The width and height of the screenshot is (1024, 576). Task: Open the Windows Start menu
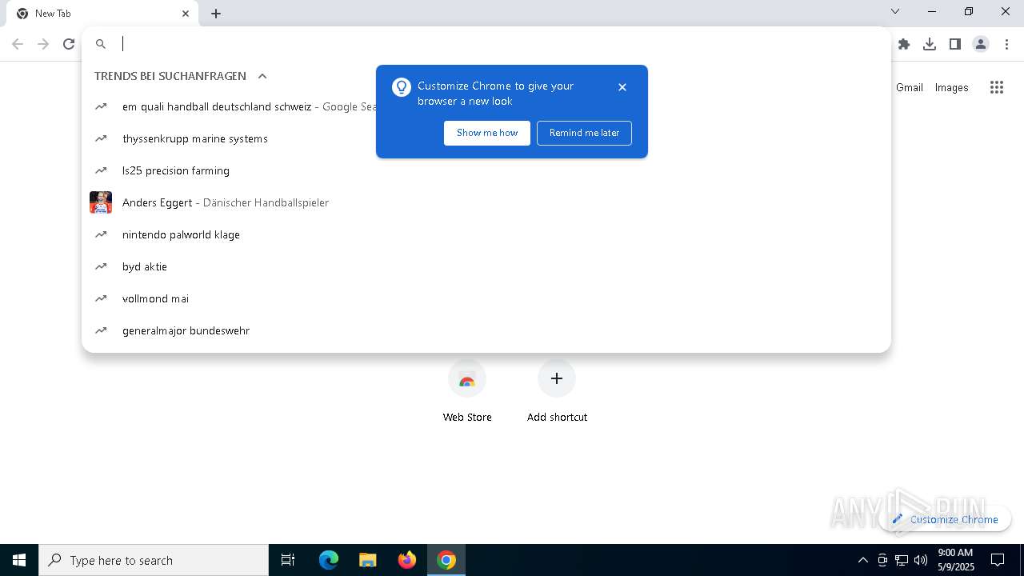(19, 560)
